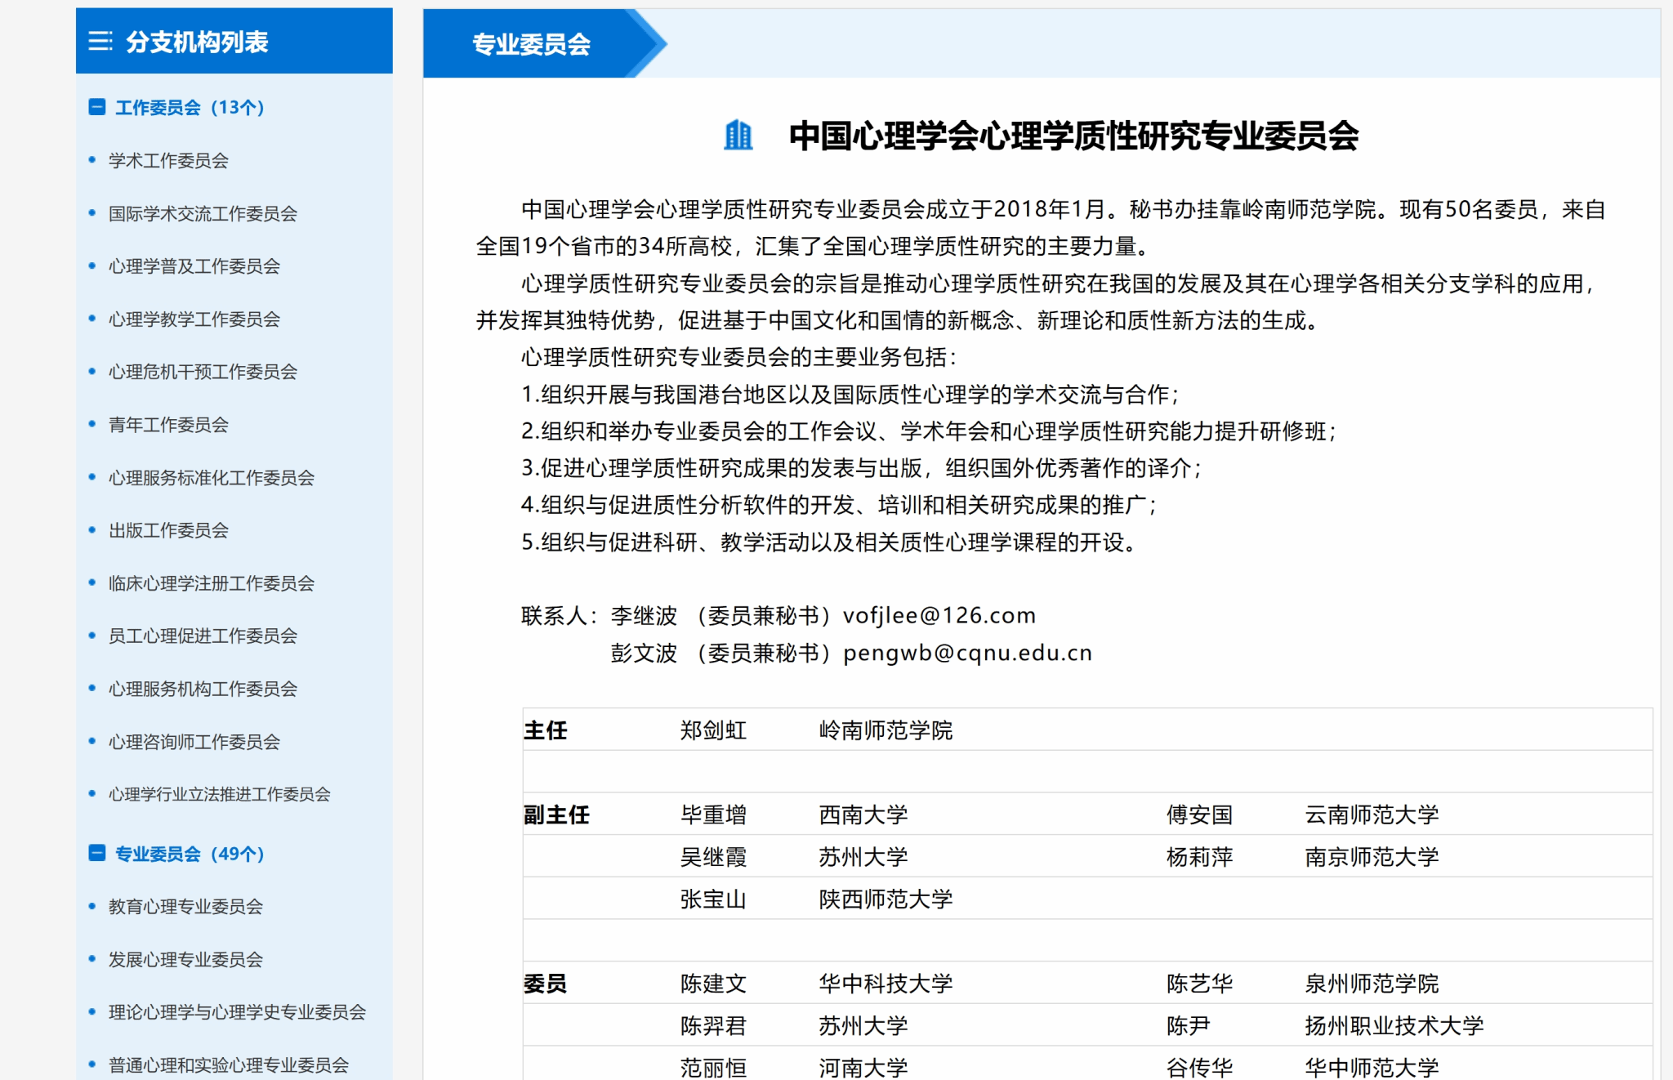Open 心理学行业立法推进工作委员会 link
Image resolution: width=1673 pixels, height=1080 pixels.
coord(220,794)
